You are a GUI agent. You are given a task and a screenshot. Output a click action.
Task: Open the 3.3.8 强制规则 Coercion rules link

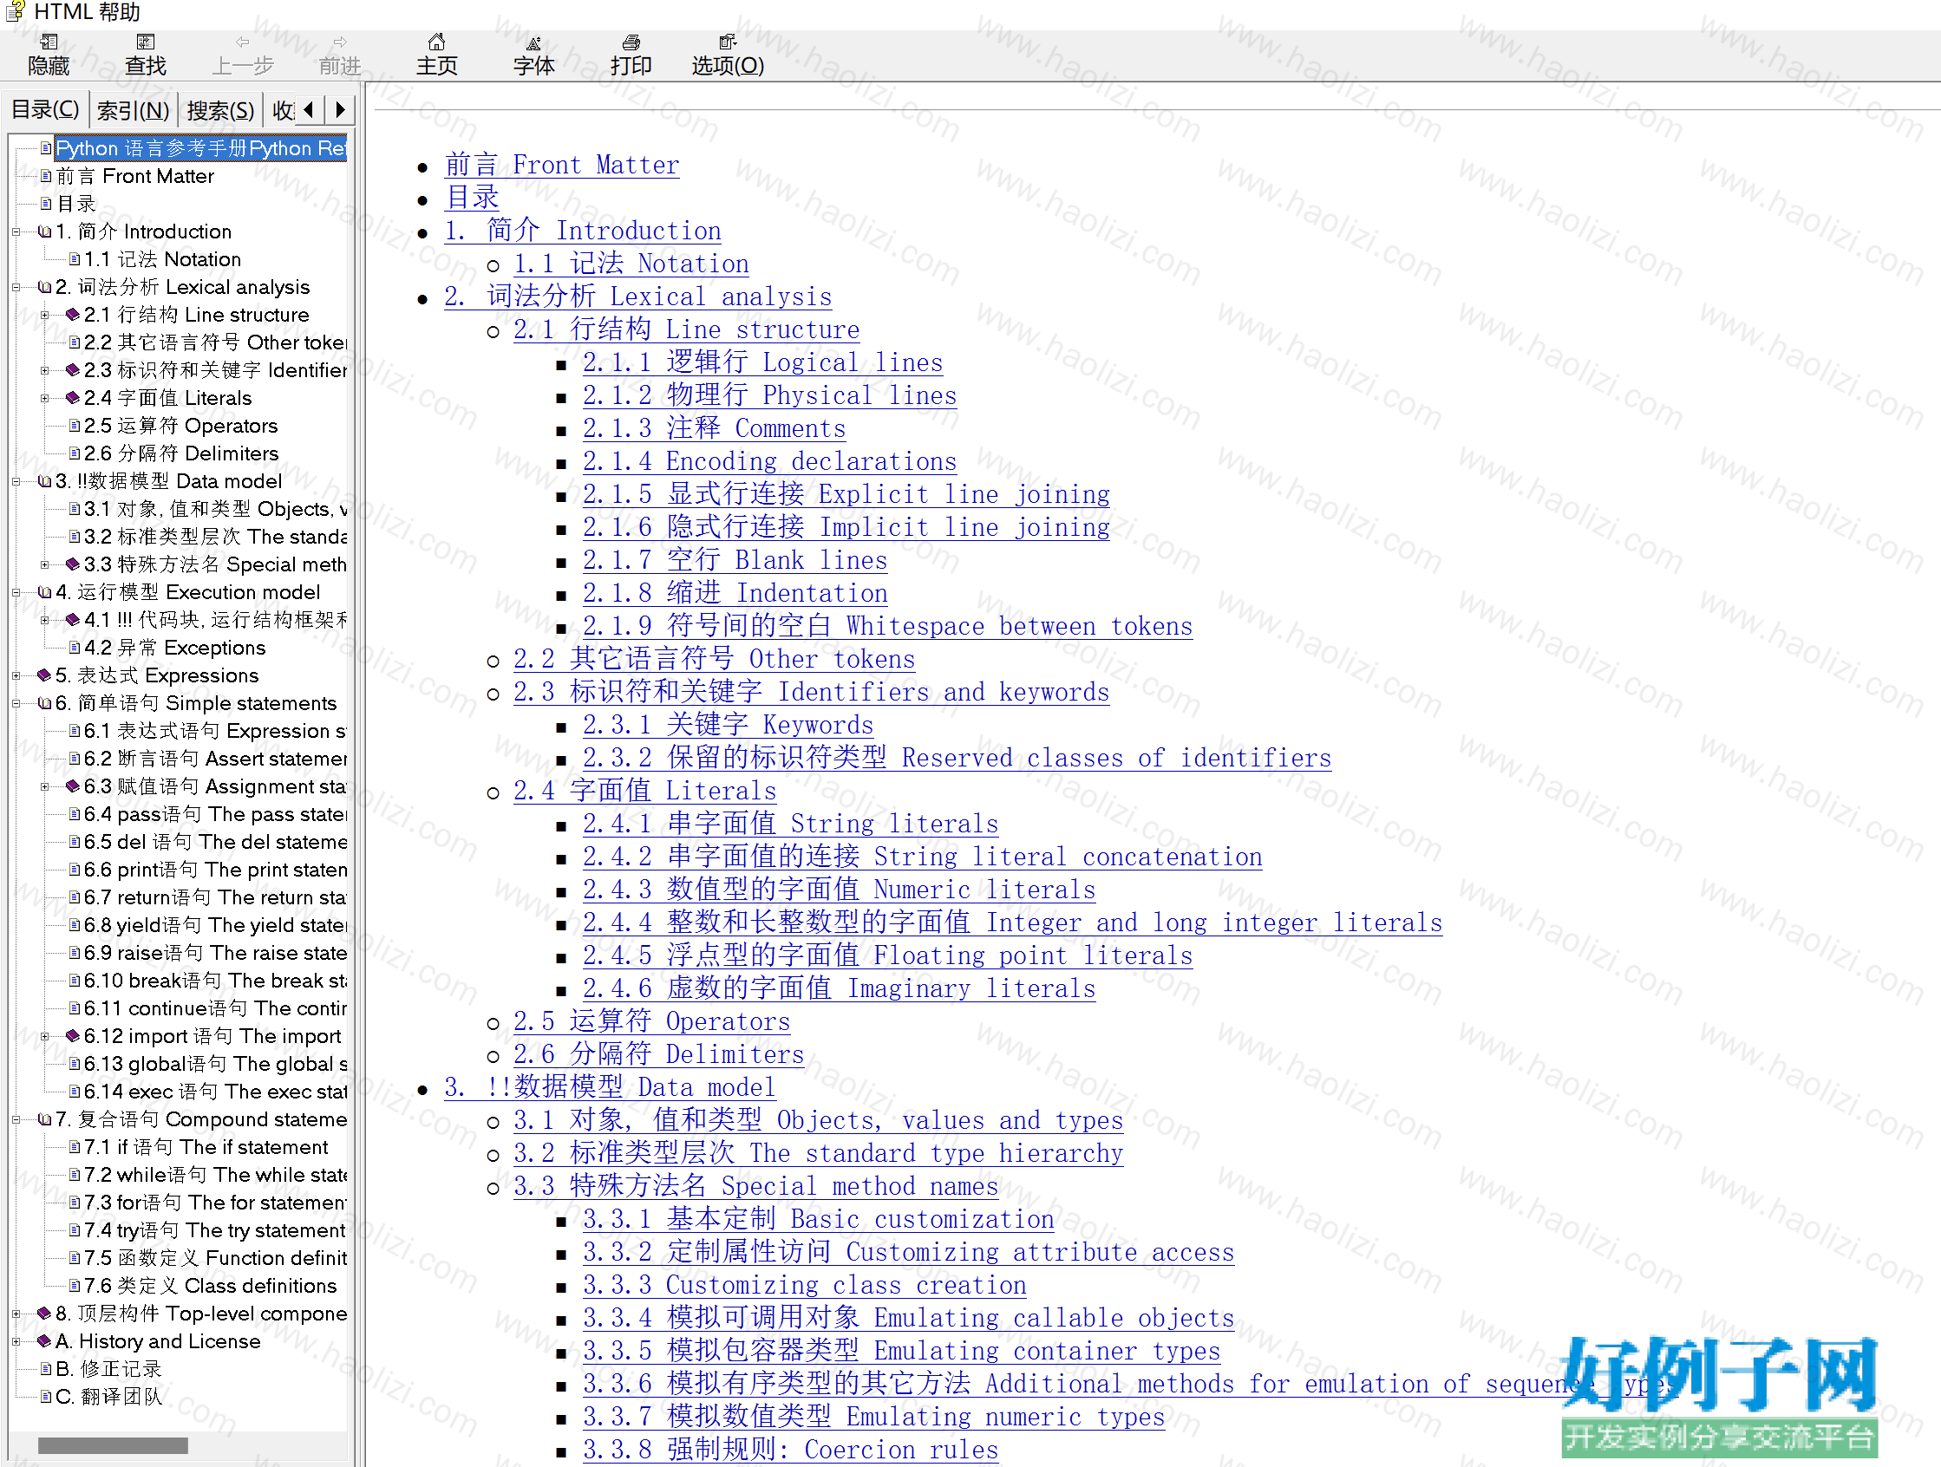(791, 1451)
